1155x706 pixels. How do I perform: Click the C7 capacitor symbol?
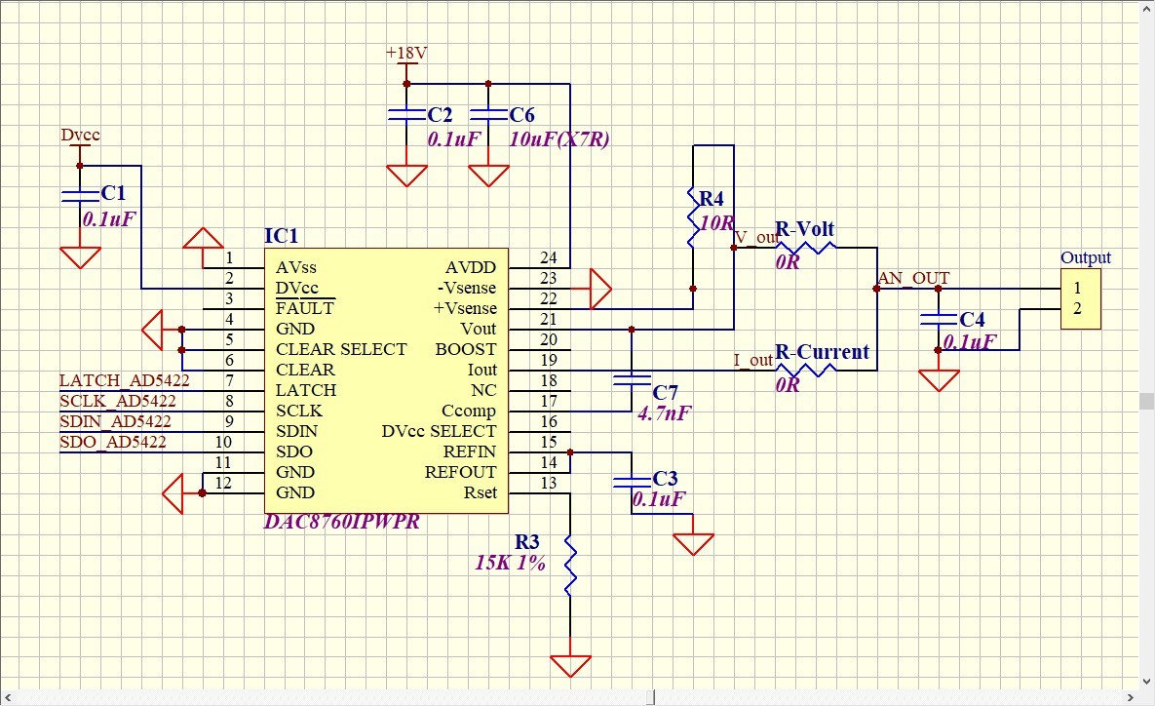coord(632,380)
